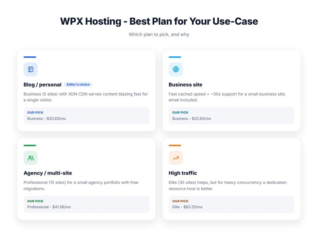Select the Business site heading
318x236 pixels.
(x=185, y=84)
